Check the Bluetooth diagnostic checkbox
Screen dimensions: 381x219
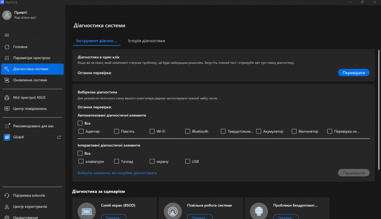click(188, 132)
